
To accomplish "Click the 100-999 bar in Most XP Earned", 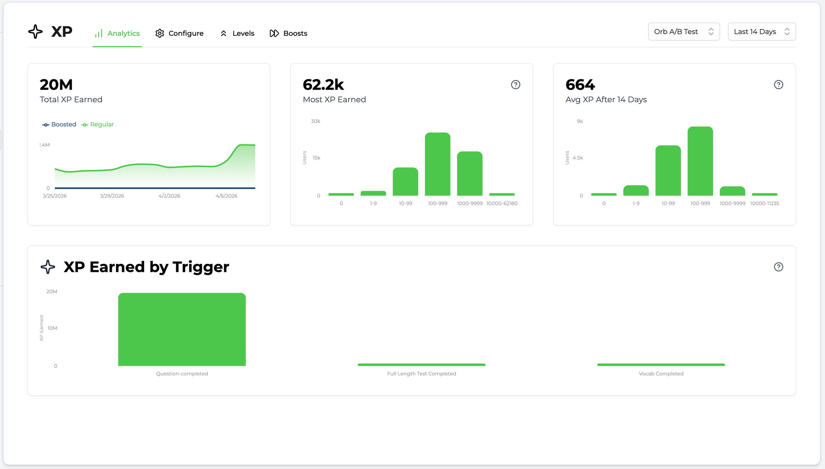I will (438, 164).
